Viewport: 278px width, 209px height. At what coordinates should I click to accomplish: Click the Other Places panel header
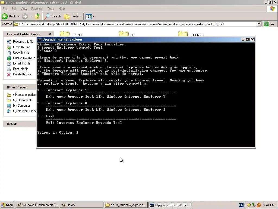point(20,87)
